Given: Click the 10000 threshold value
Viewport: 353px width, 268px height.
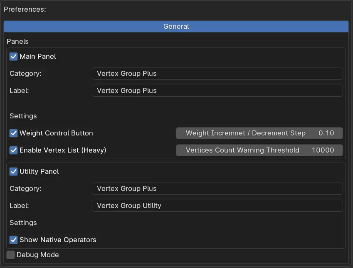Looking at the screenshot, I should pyautogui.click(x=323, y=150).
